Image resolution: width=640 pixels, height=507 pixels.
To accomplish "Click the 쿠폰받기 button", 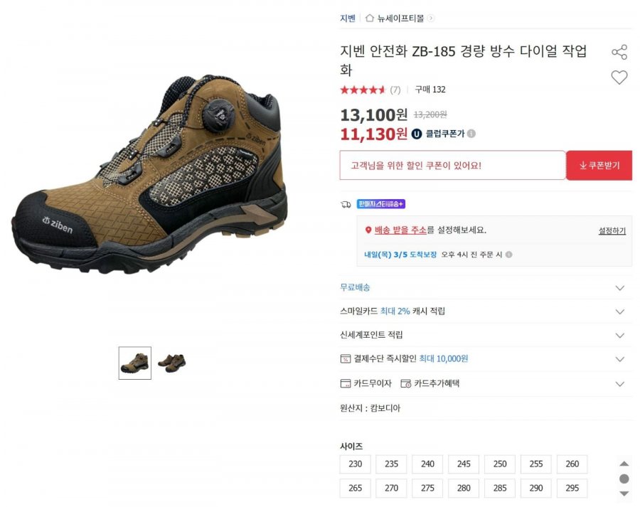I will 599,166.
